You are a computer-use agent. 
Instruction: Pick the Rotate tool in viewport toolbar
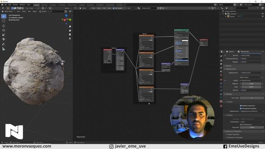pyautogui.click(x=4, y=30)
